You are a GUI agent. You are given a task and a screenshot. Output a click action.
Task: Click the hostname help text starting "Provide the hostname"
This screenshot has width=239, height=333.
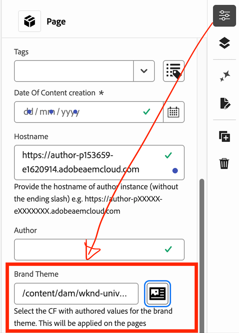(x=96, y=199)
